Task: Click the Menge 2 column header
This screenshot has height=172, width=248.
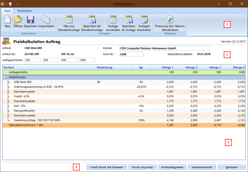Action: [x=186, y=67]
